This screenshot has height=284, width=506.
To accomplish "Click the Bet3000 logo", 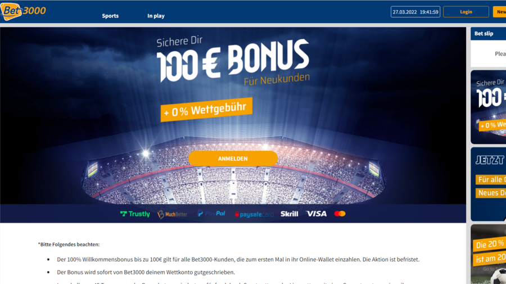I will pyautogui.click(x=23, y=11).
